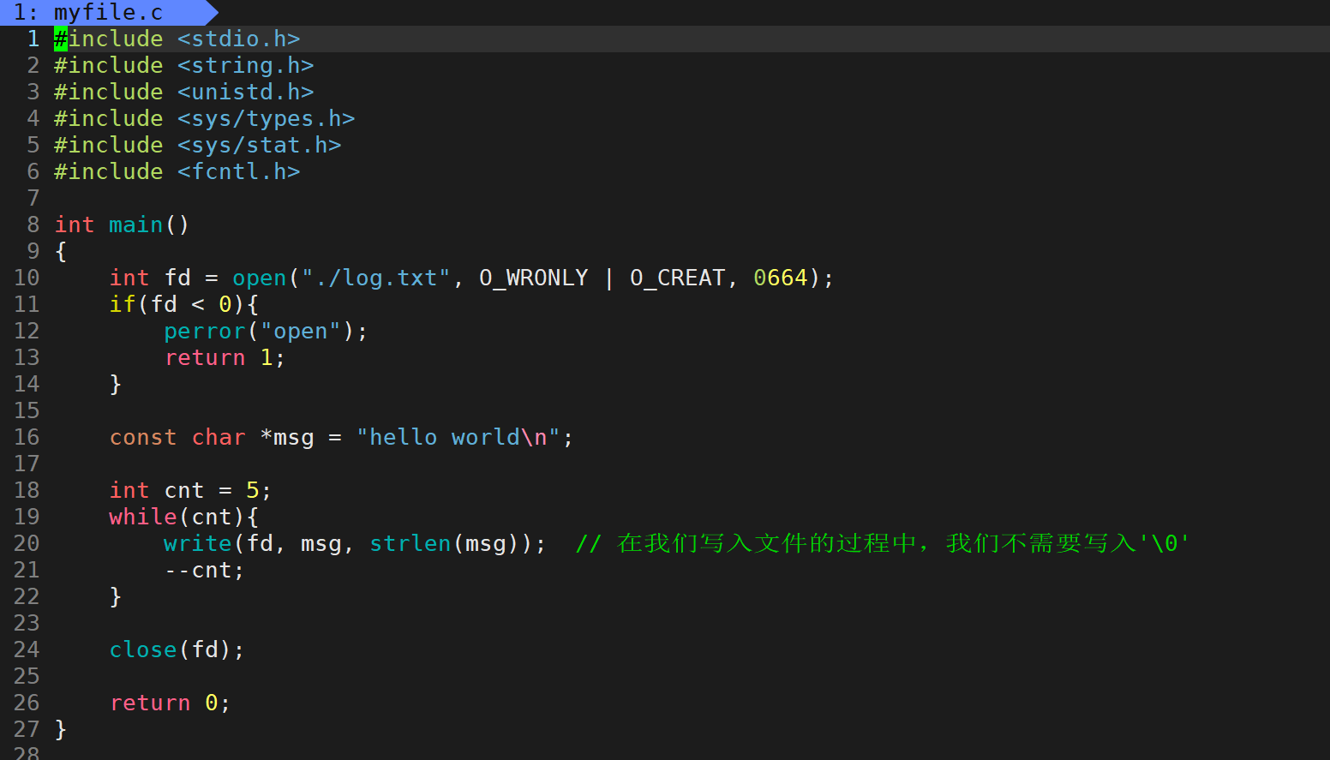The width and height of the screenshot is (1330, 760).
Task: Click the strlen function call
Action: [410, 543]
